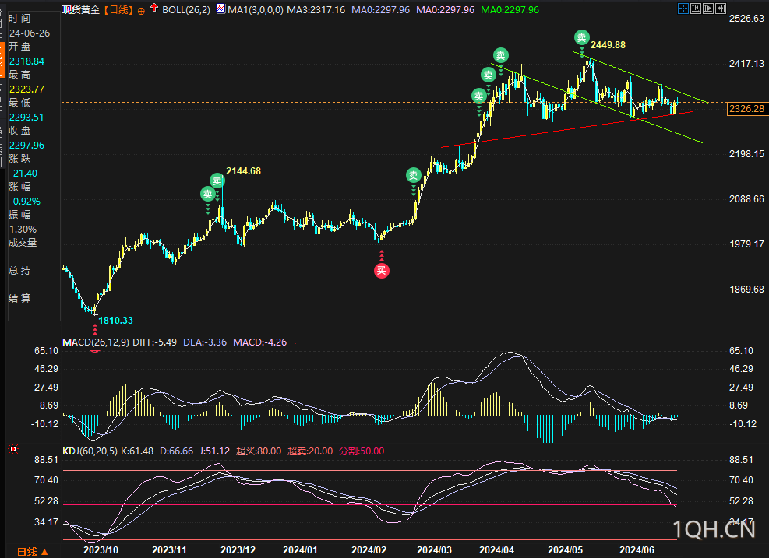The height and width of the screenshot is (558, 769).
Task: Click the play-forward axis icon
Action: (x=708, y=9)
